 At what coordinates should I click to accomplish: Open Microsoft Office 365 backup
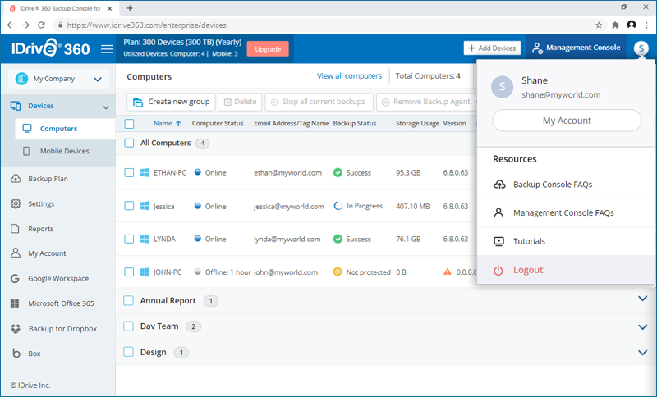point(61,303)
